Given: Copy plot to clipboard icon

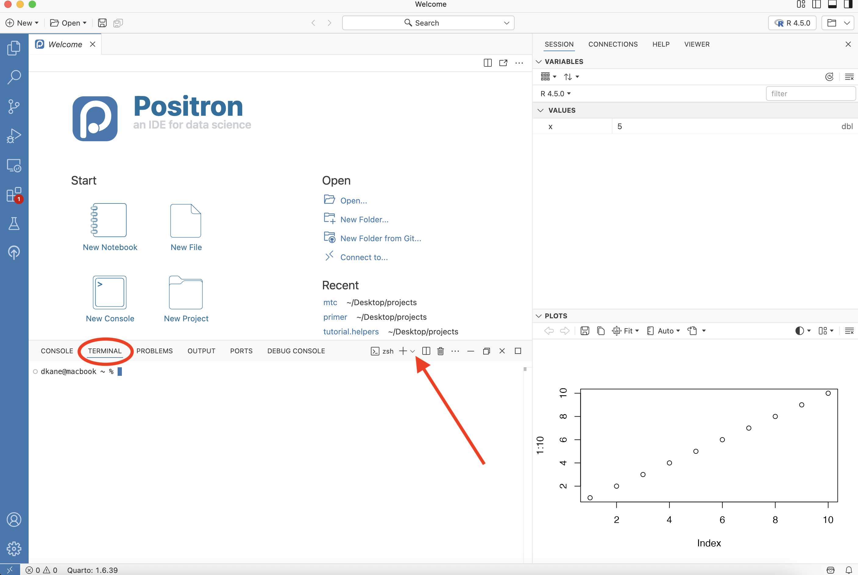Looking at the screenshot, I should coord(601,331).
